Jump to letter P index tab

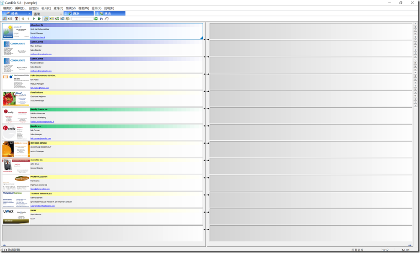pyautogui.click(x=415, y=73)
